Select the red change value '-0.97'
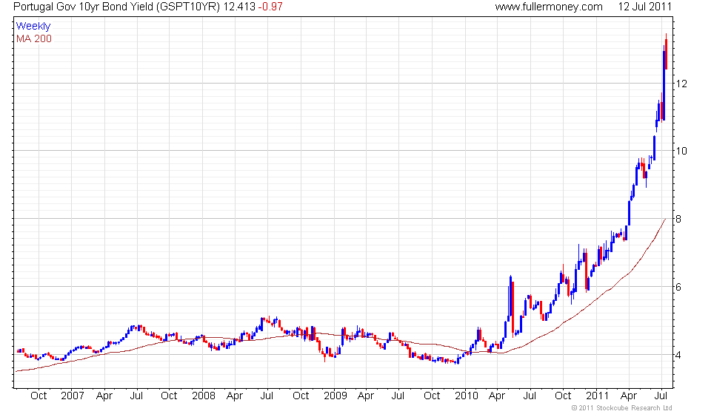The width and height of the screenshot is (711, 414). pos(270,7)
